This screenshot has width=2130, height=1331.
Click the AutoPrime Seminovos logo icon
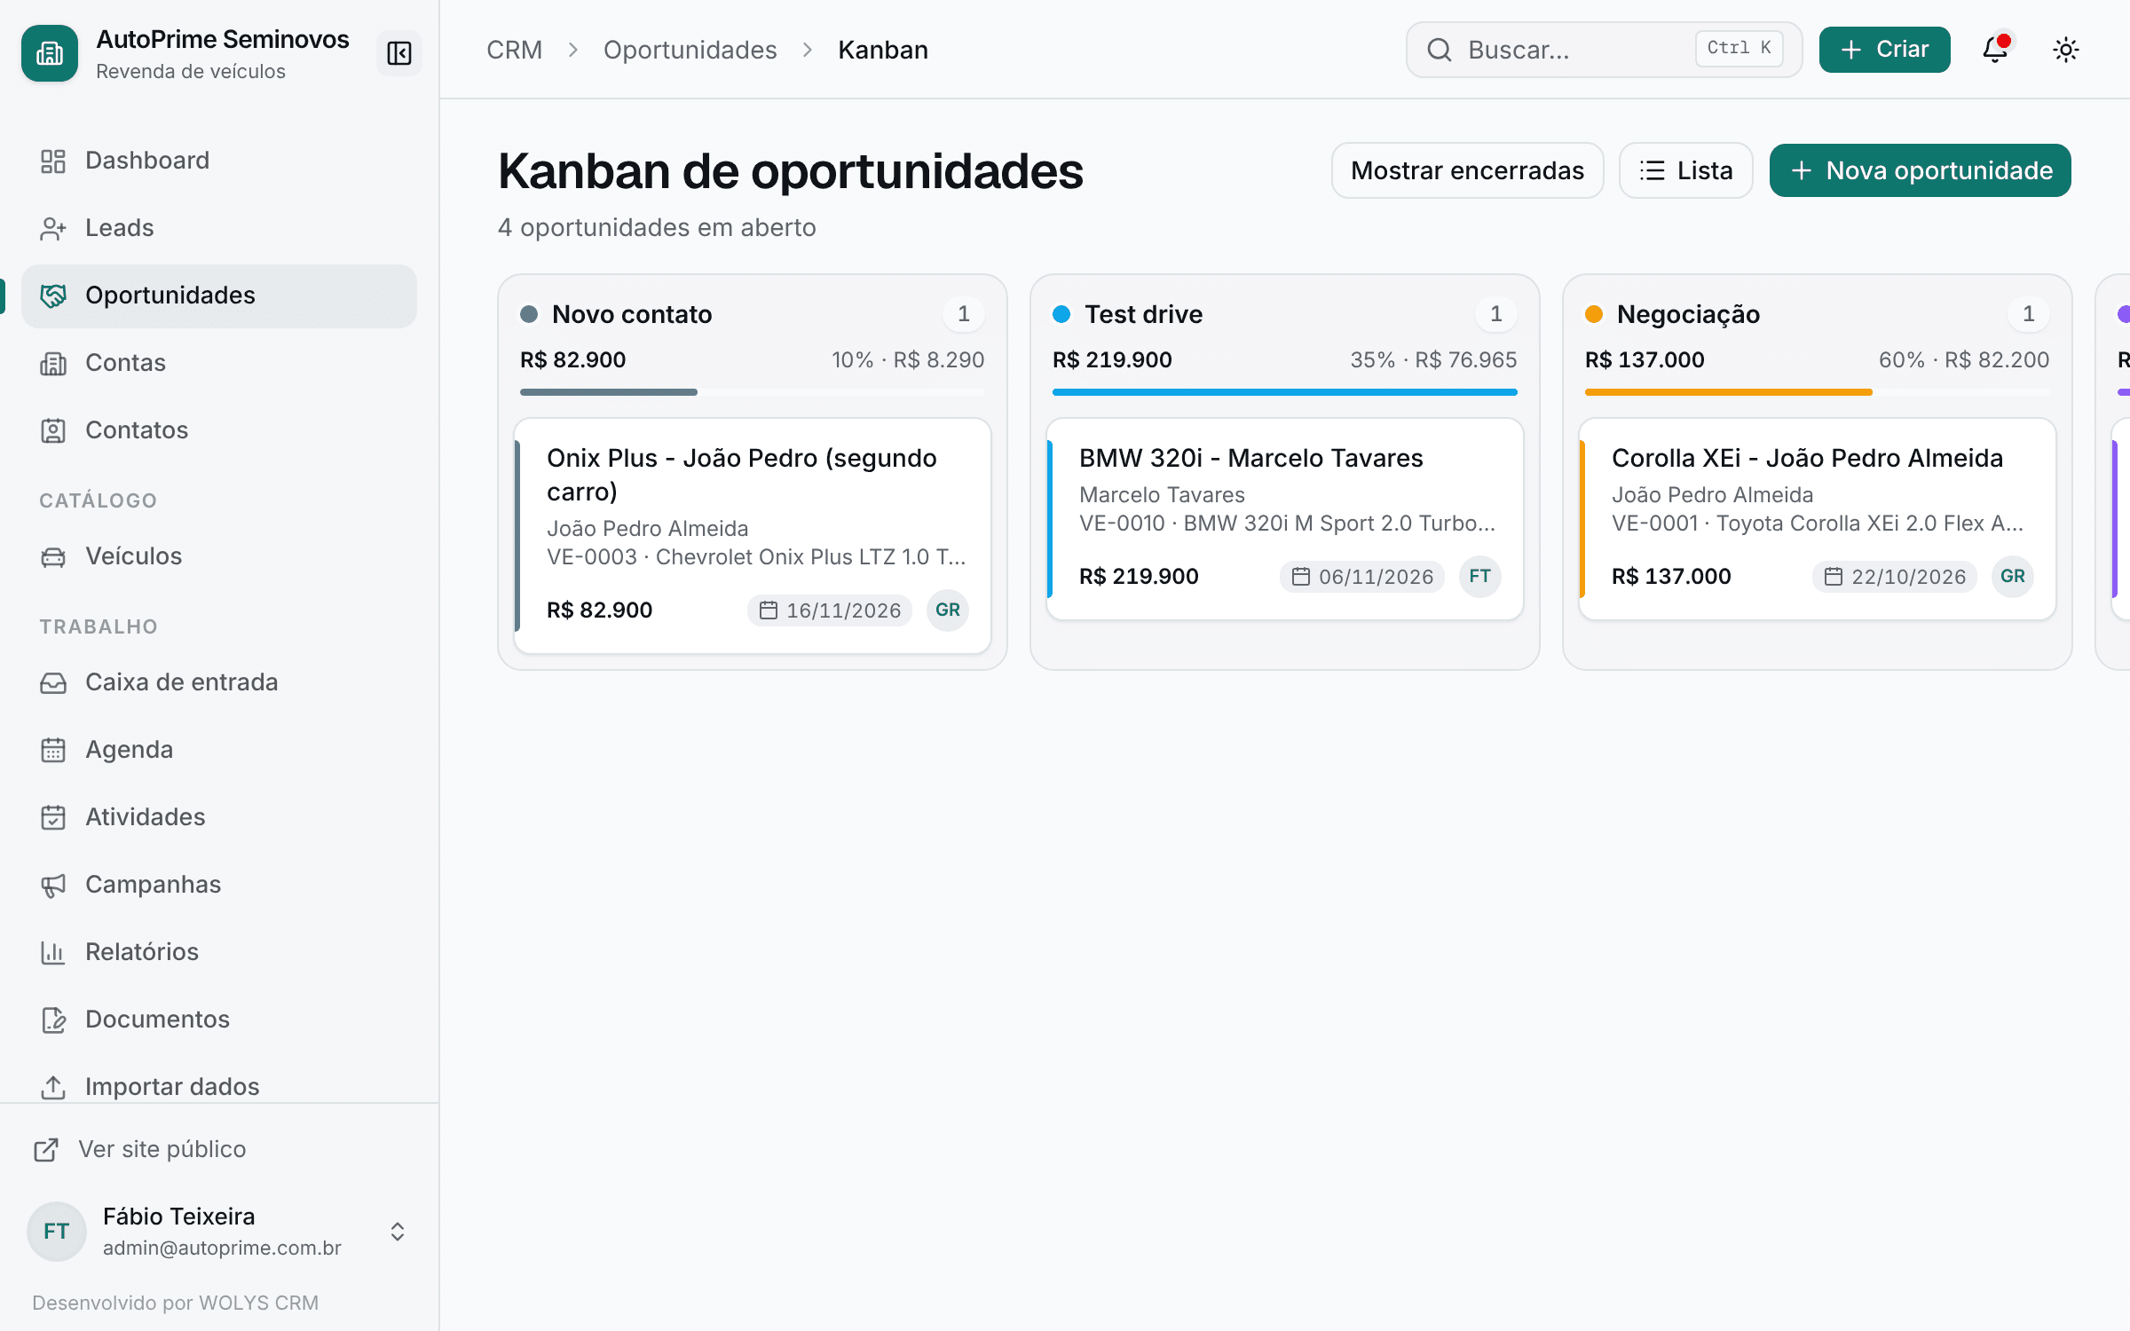50,53
